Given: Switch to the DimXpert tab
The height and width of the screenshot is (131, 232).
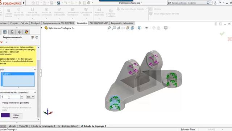Looking at the screenshot, I should pyautogui.click(x=36, y=23).
